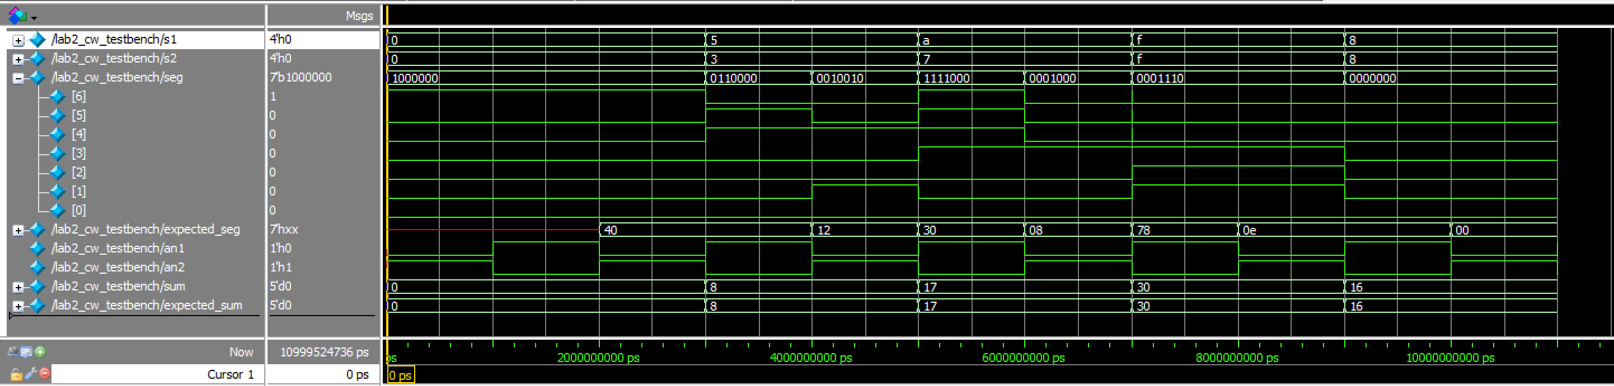
Task: Click the 2000000000 ps timeline label
Action: pos(598,358)
